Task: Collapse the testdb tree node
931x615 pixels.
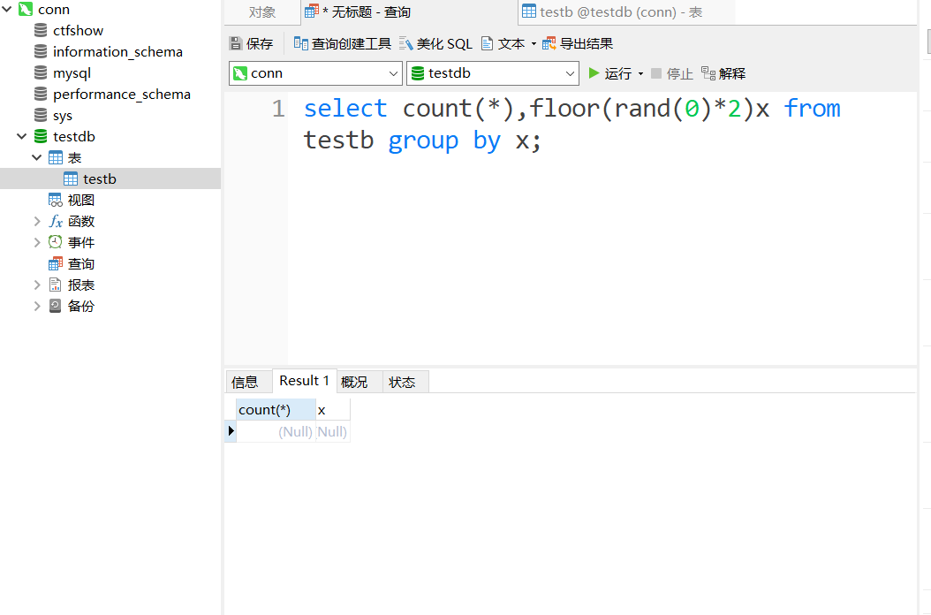Action: (x=21, y=137)
